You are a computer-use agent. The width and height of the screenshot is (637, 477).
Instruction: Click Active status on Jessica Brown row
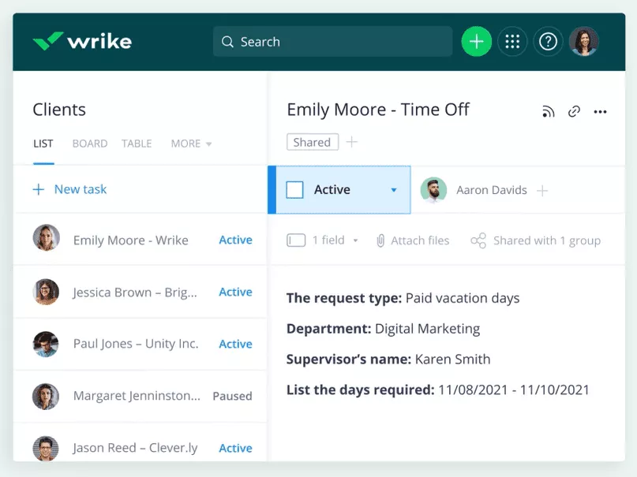(x=236, y=292)
